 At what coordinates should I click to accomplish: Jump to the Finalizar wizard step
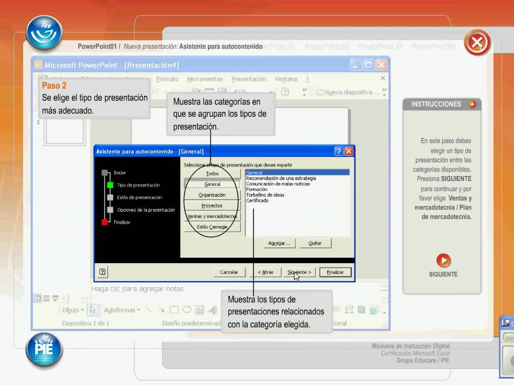click(116, 222)
